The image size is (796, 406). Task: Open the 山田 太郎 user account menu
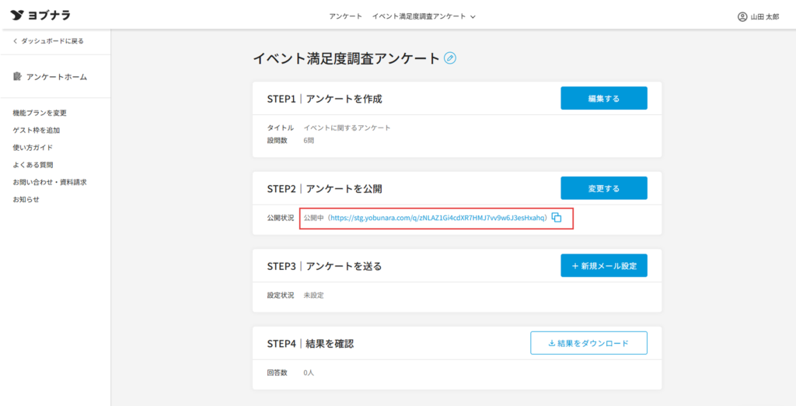(x=758, y=16)
